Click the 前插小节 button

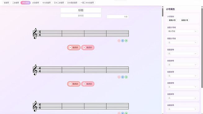[x=172, y=20]
